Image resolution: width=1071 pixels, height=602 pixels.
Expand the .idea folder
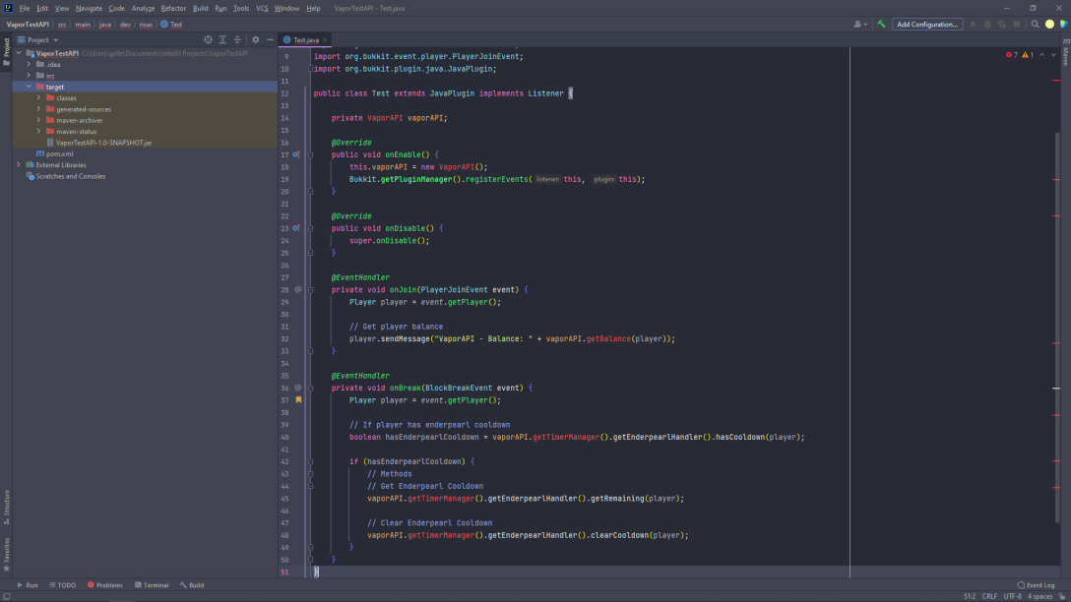coord(29,64)
